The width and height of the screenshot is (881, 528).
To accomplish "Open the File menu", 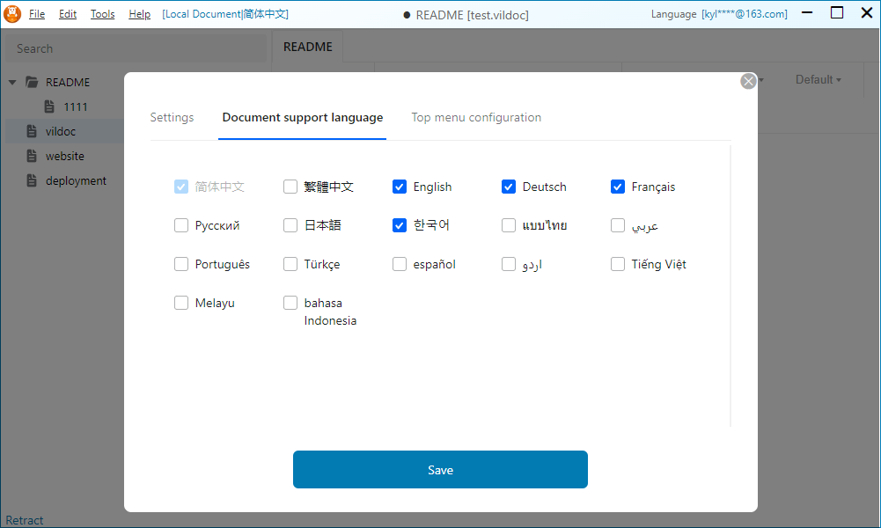I will pyautogui.click(x=37, y=14).
